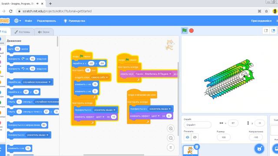Viewport: 278px width, 156px height.
Task: Click the 'идти 10 шагов' block
Action: pos(18,49)
